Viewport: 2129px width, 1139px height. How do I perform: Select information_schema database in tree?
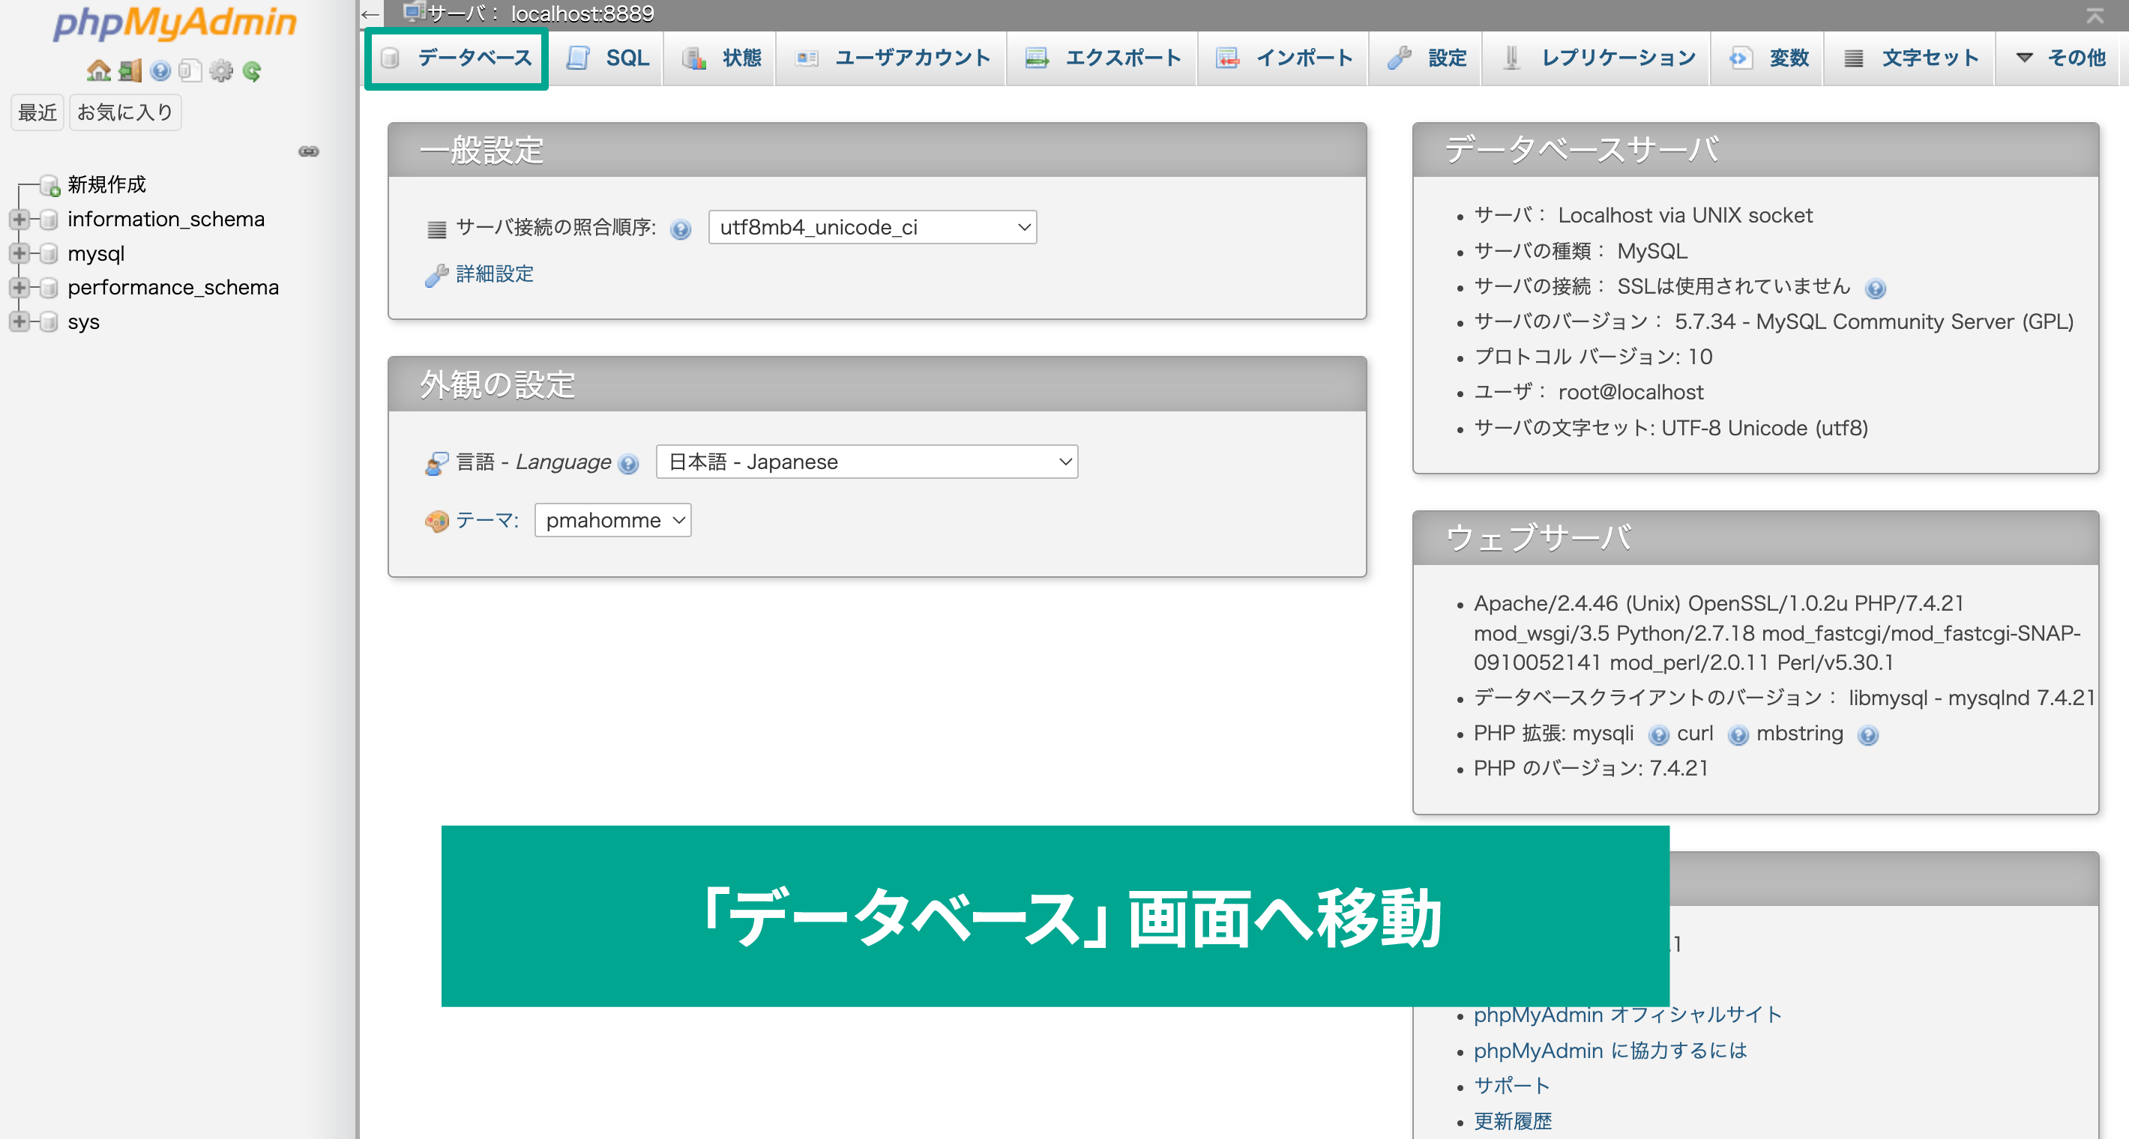(x=166, y=220)
